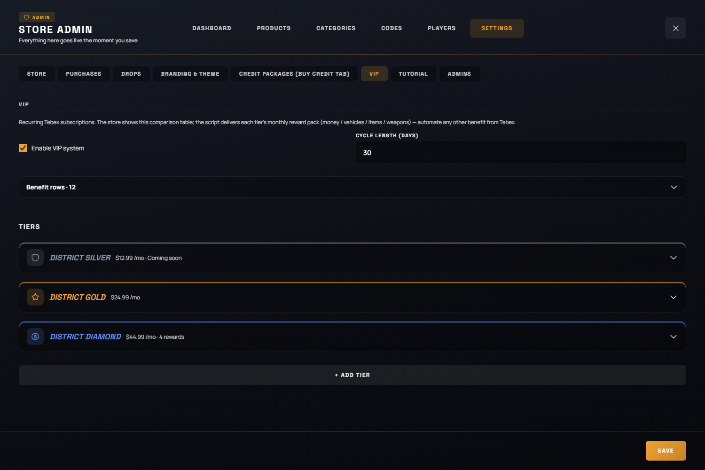The width and height of the screenshot is (705, 470).
Task: Open the Categories page
Action: tap(336, 28)
